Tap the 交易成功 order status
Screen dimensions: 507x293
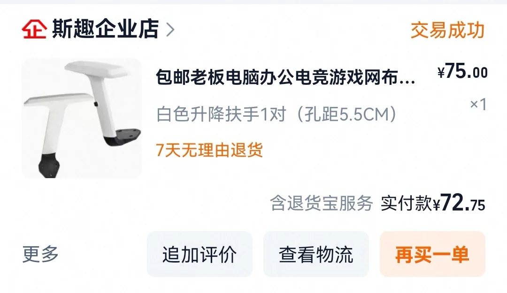(x=447, y=30)
